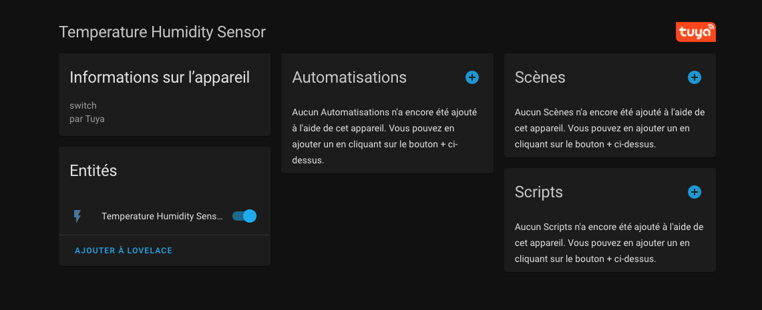Add a new automation with plus icon

coord(472,77)
